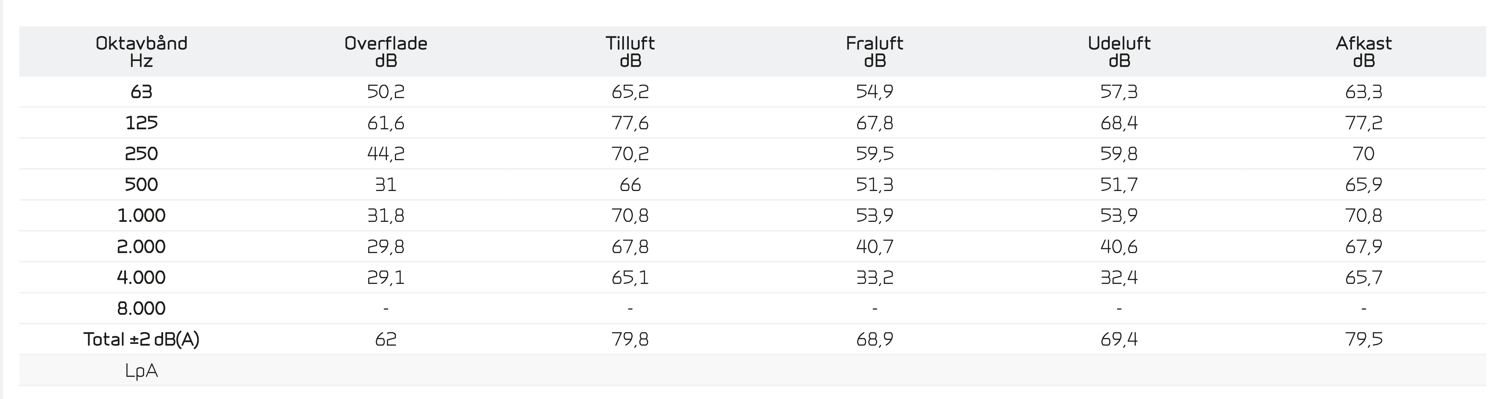Click the Fraluft dB column header
1505x399 pixels.
coord(874,51)
